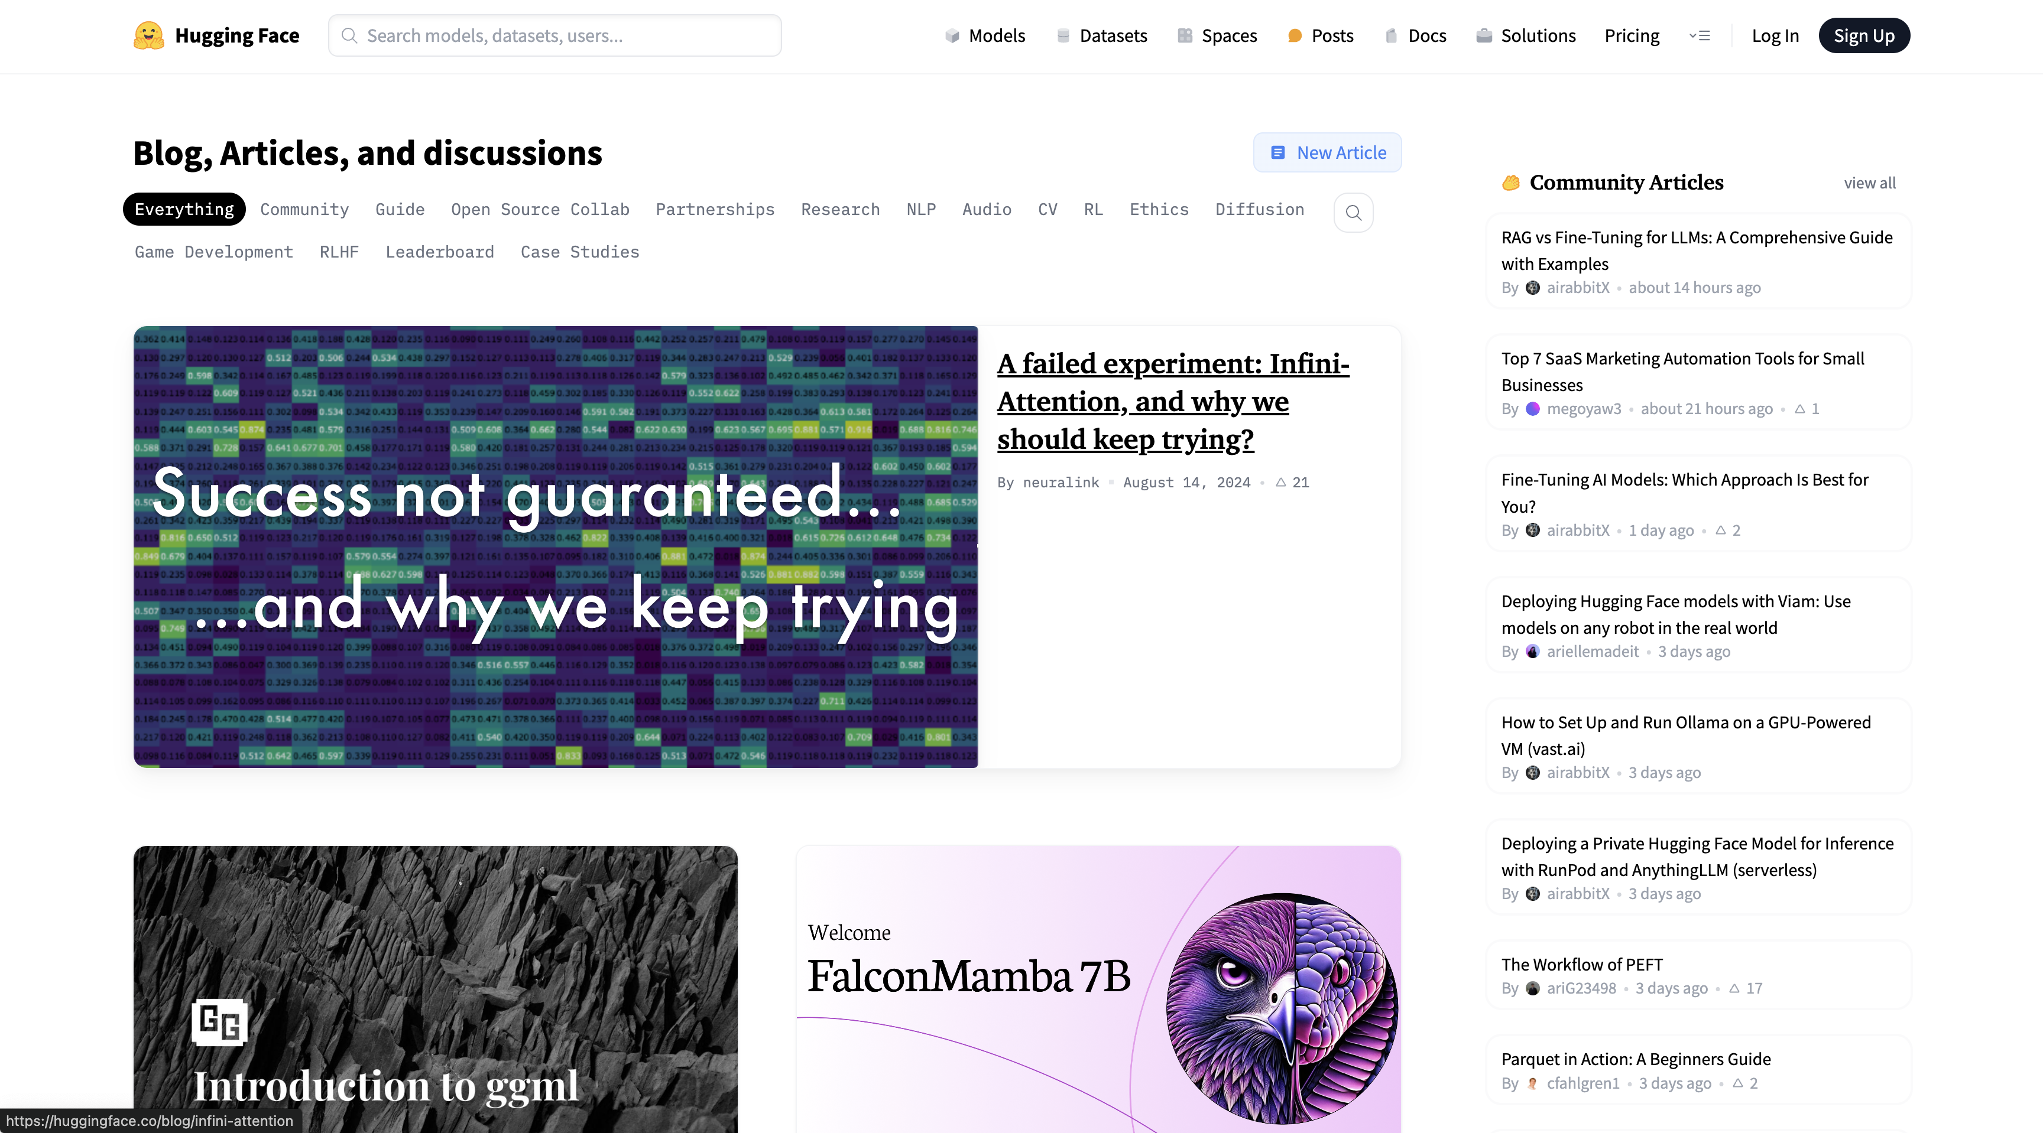
Task: Filter by Case Studies tag
Action: [580, 252]
